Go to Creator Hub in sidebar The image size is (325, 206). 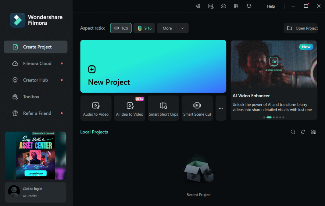pyautogui.click(x=36, y=80)
